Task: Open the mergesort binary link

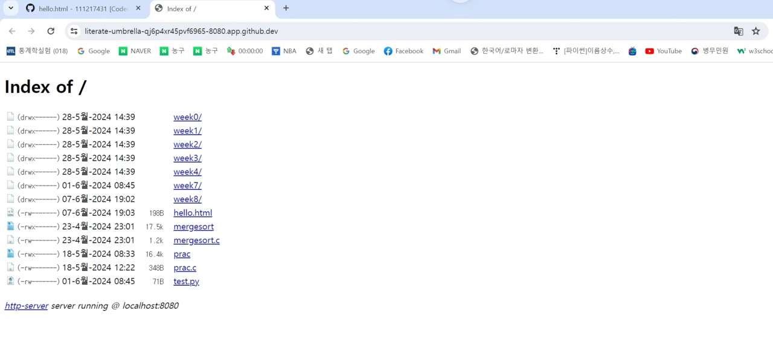Action: pos(193,227)
